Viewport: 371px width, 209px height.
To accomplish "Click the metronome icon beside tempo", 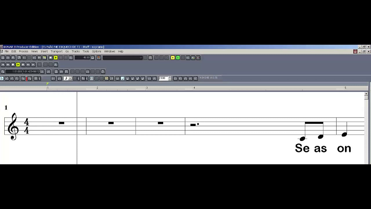I will (92, 57).
